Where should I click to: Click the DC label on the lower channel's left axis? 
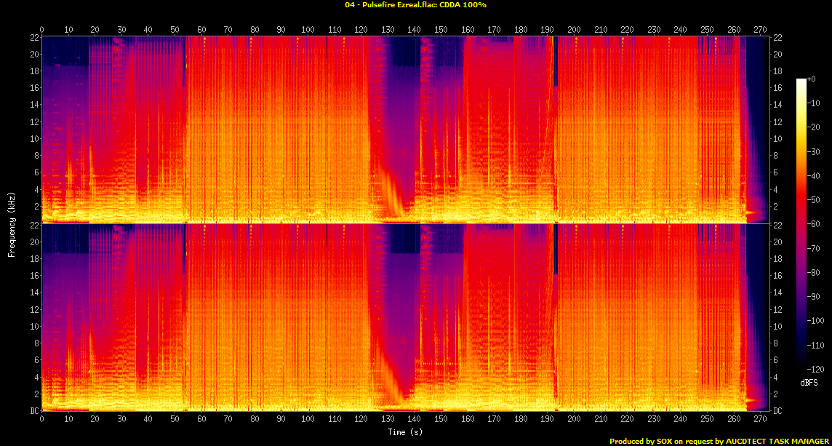33,411
